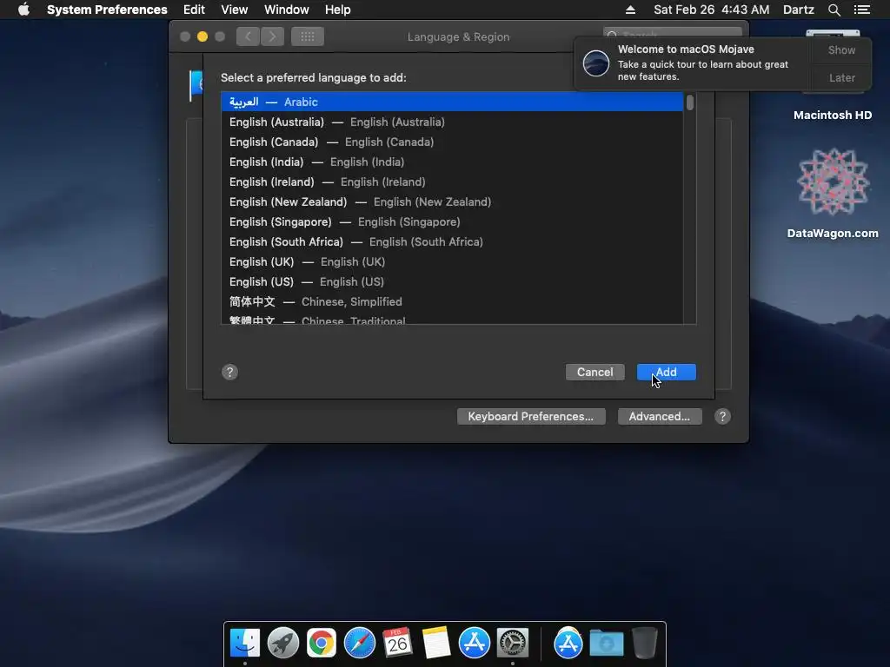Viewport: 890px width, 667px height.
Task: Dismiss notification with Later
Action: coord(841,77)
